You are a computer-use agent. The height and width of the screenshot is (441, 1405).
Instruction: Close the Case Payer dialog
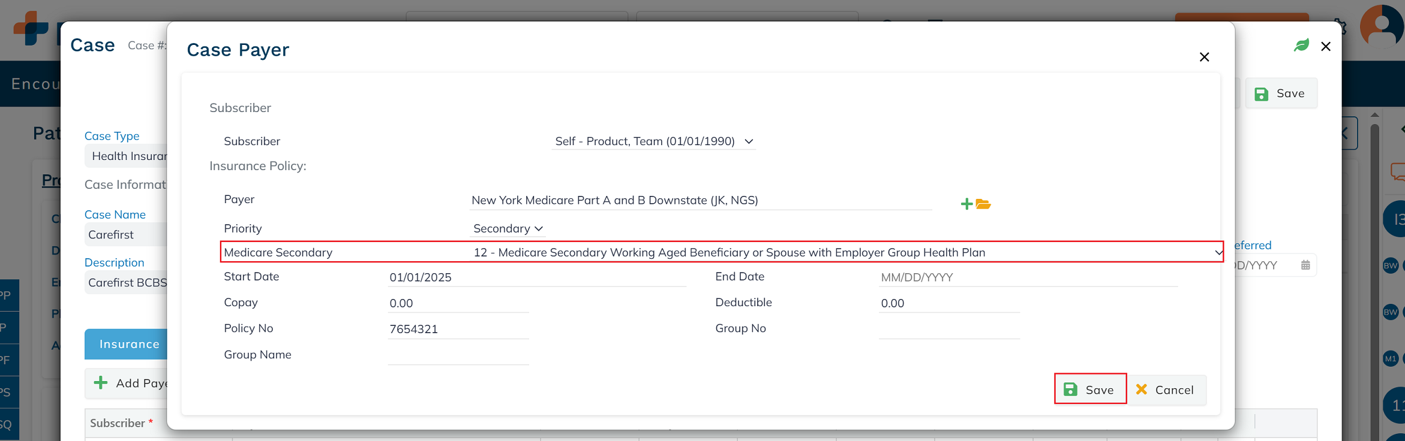click(x=1204, y=57)
